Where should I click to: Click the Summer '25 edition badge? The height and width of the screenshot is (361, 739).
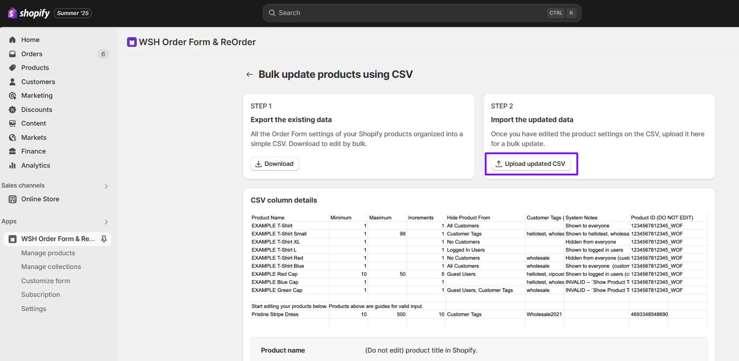73,13
